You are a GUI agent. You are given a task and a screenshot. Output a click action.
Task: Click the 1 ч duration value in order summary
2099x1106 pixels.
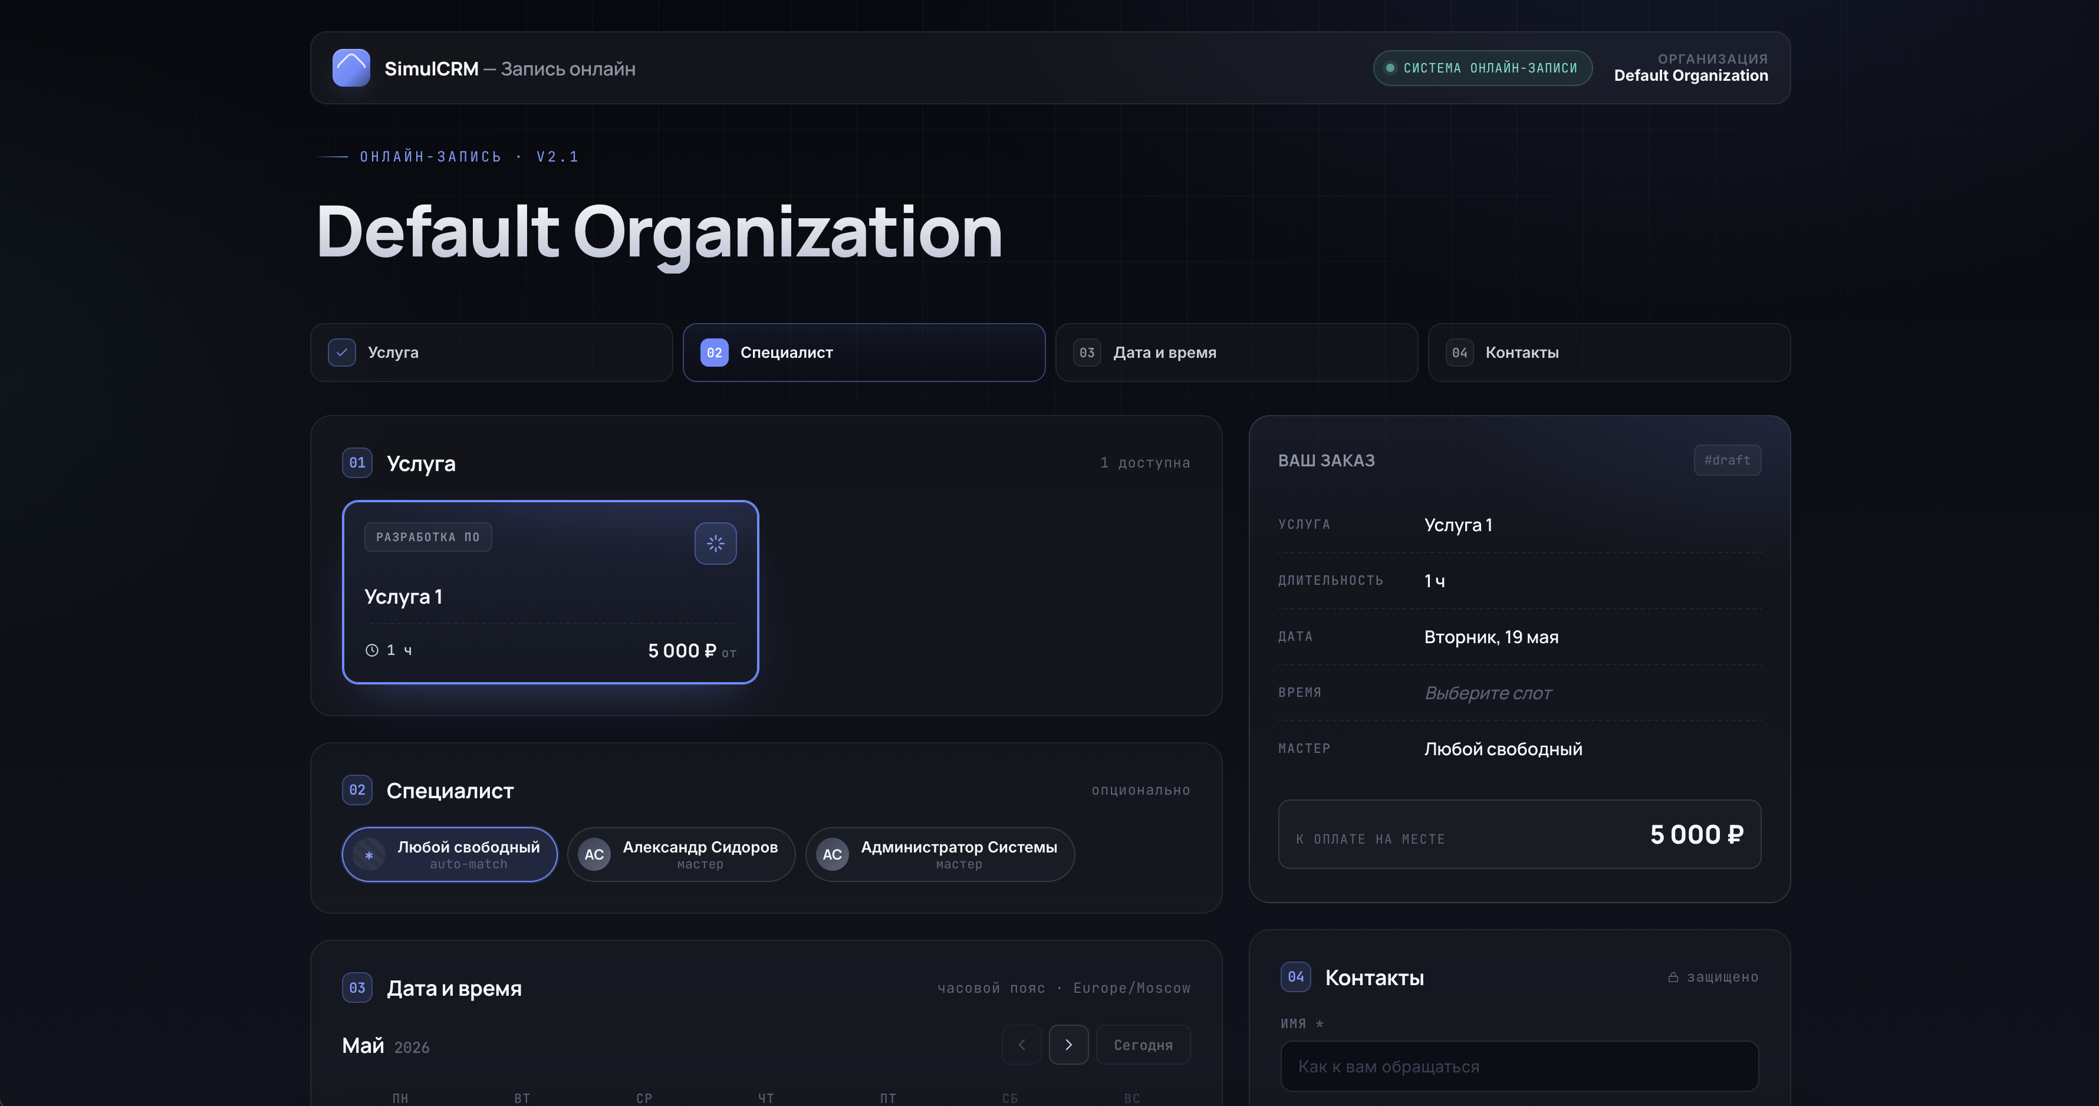1434,581
